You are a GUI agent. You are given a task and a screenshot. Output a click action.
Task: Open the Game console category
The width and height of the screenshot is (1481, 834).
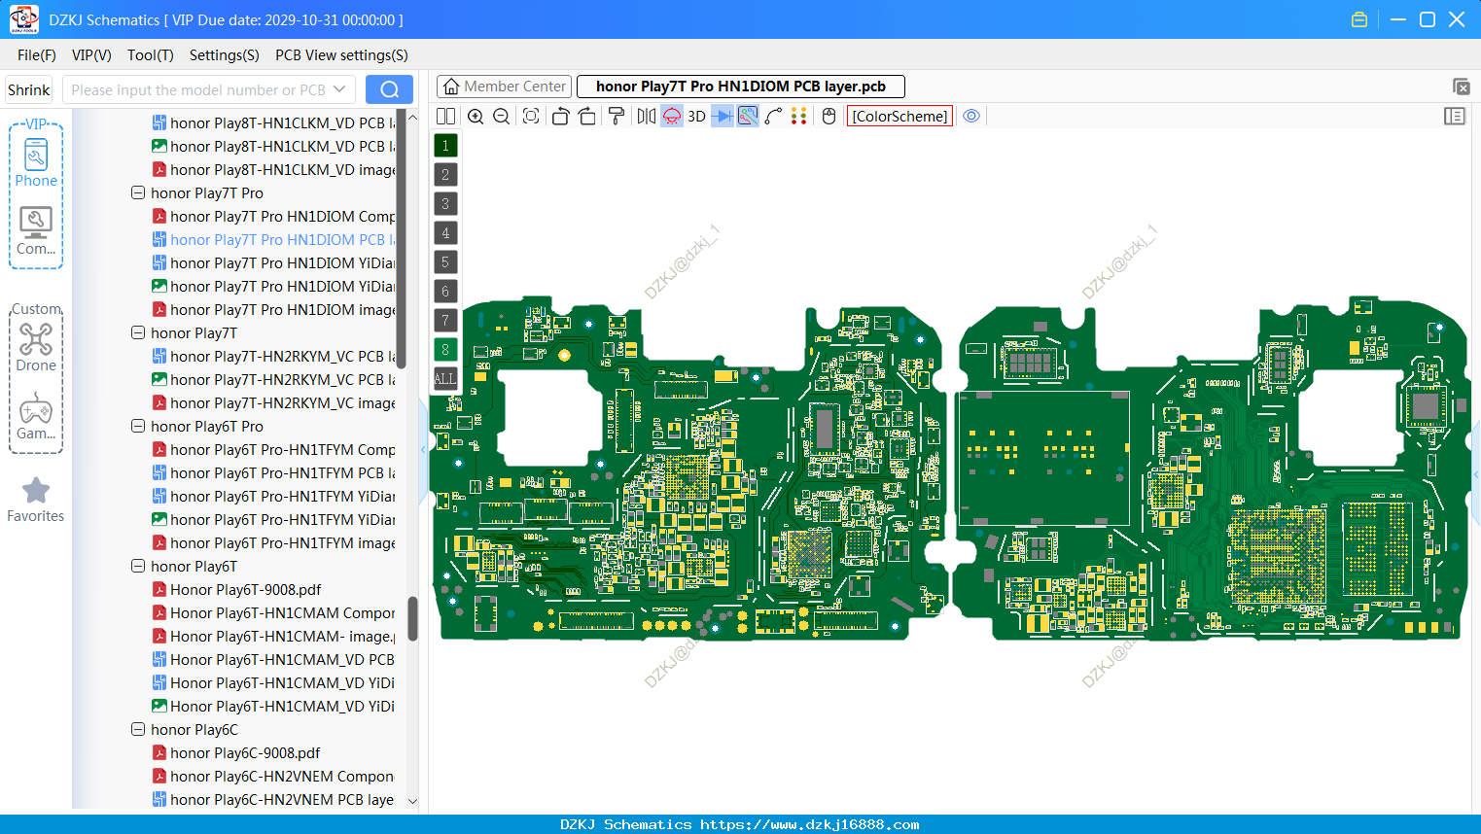pyautogui.click(x=36, y=416)
